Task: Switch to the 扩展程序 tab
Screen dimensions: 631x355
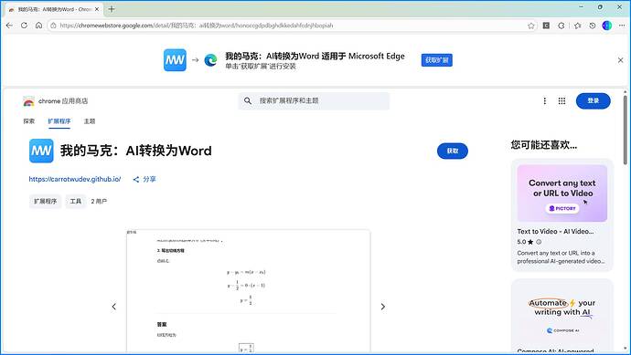Action: pyautogui.click(x=59, y=121)
